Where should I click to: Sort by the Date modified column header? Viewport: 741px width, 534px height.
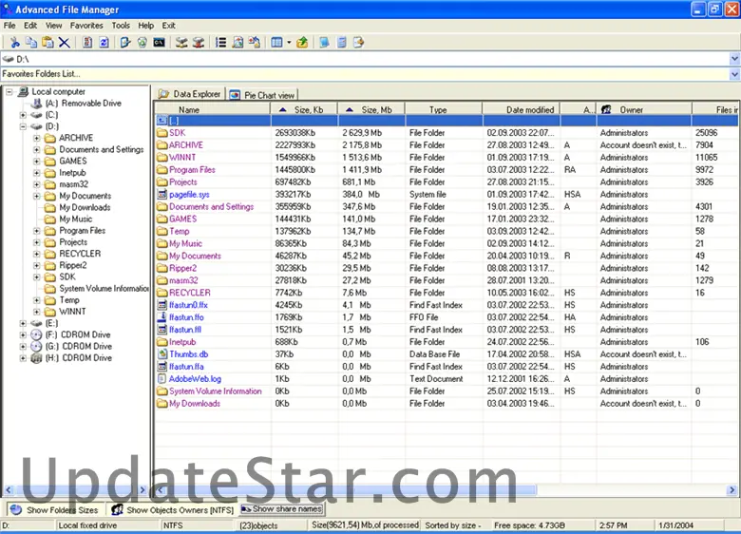point(530,110)
